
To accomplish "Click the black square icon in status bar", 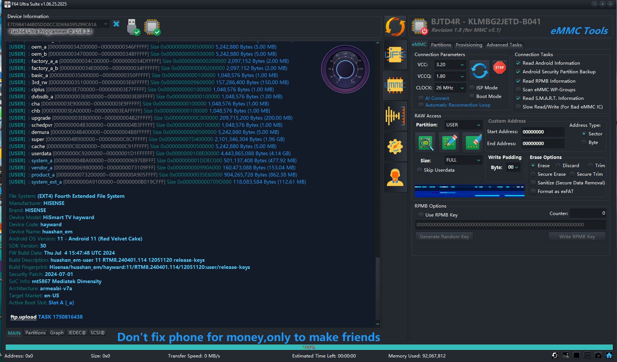I will [x=576, y=355].
